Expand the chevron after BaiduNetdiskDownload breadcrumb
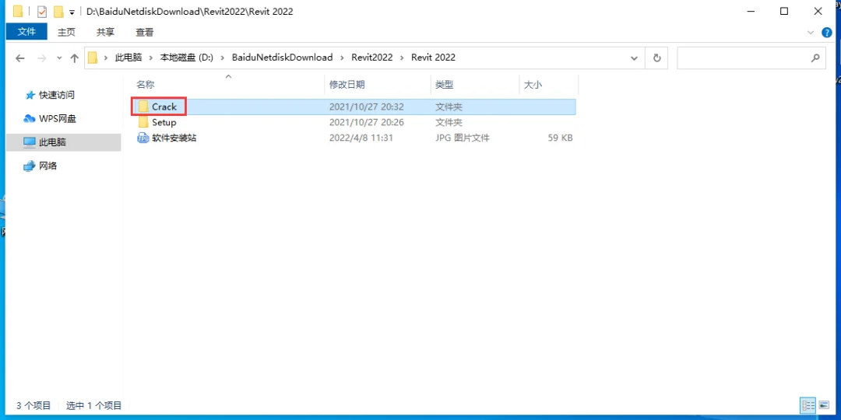The image size is (841, 420). 342,58
